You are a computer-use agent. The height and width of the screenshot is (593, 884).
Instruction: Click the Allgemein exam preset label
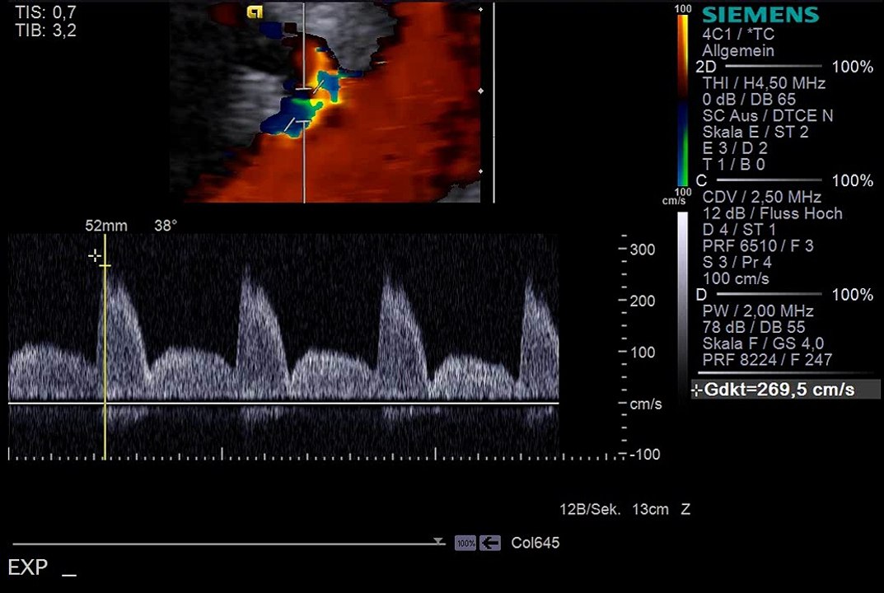click(738, 51)
